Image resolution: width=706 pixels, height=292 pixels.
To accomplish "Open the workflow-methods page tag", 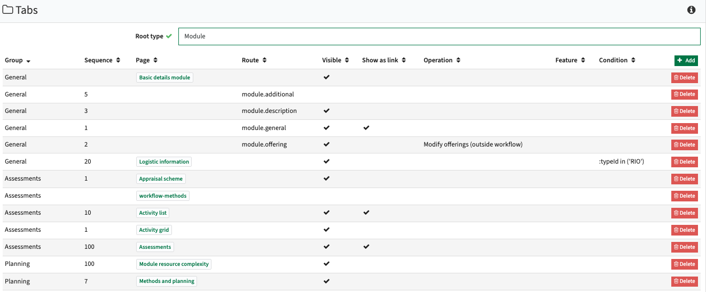I will [x=163, y=196].
